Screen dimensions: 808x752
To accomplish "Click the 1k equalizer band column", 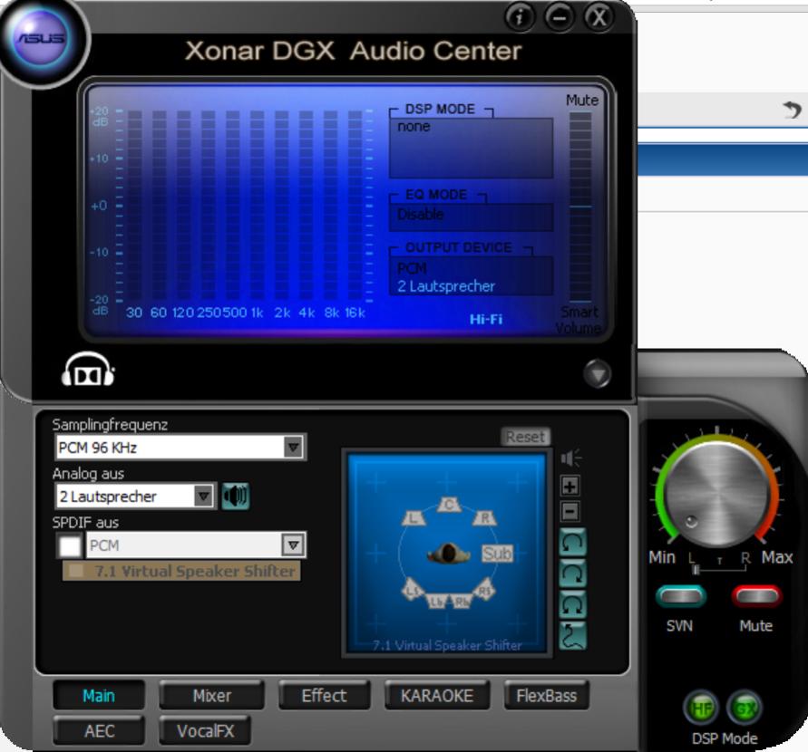I will [258, 205].
